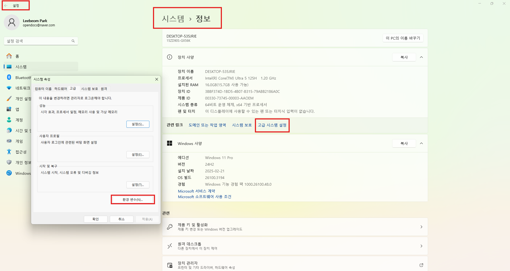
Task: Click the Windows 11 Pro edition value
Action: click(219, 158)
